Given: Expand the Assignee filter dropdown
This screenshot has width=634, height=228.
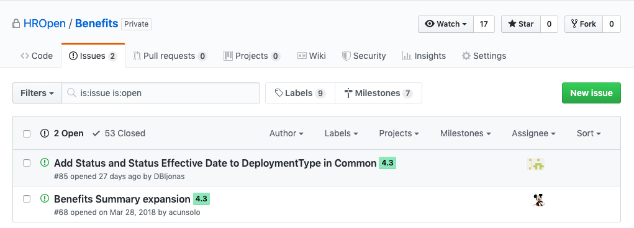Looking at the screenshot, I should tap(534, 133).
